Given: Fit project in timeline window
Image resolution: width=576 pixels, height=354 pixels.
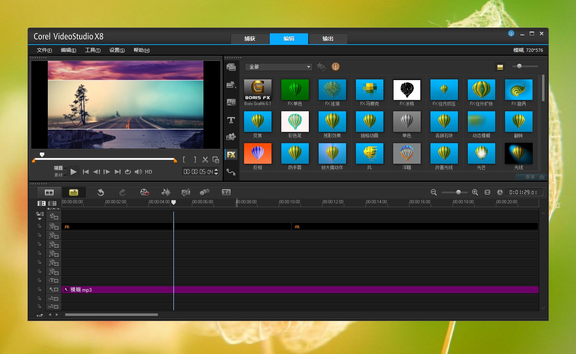Looking at the screenshot, I should click(x=487, y=192).
